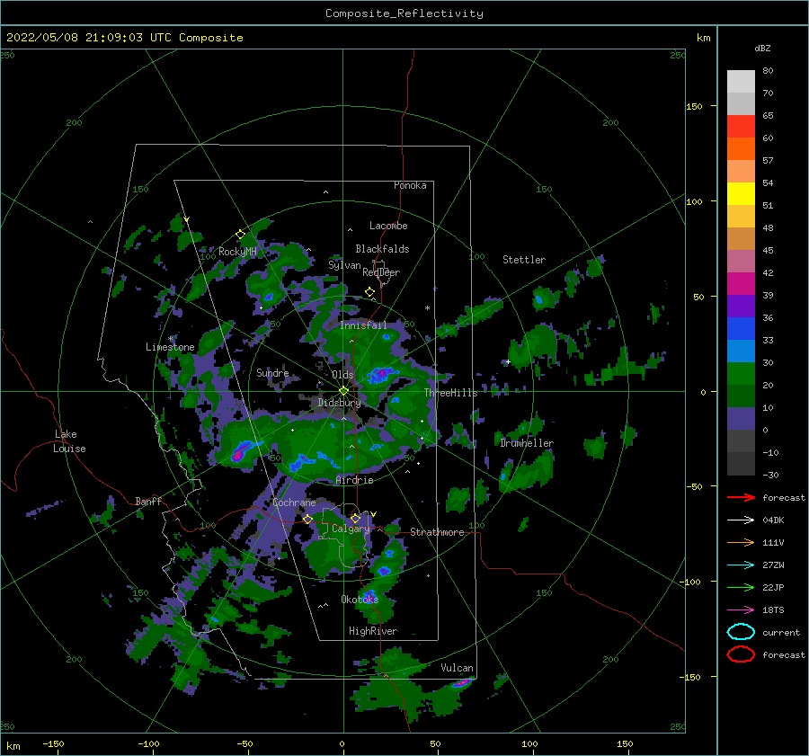Pick the lightest gray 80-70 dBZ swatch
The width and height of the screenshot is (809, 756).
click(x=741, y=82)
